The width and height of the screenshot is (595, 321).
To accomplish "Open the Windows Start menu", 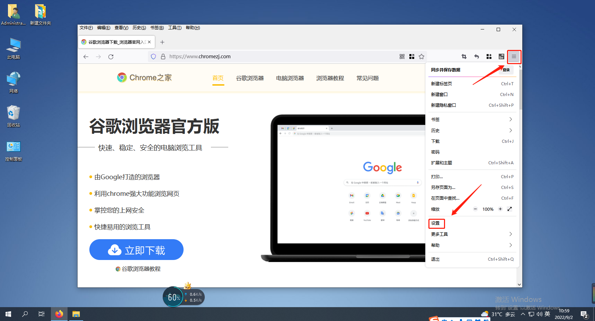I will pyautogui.click(x=8, y=314).
